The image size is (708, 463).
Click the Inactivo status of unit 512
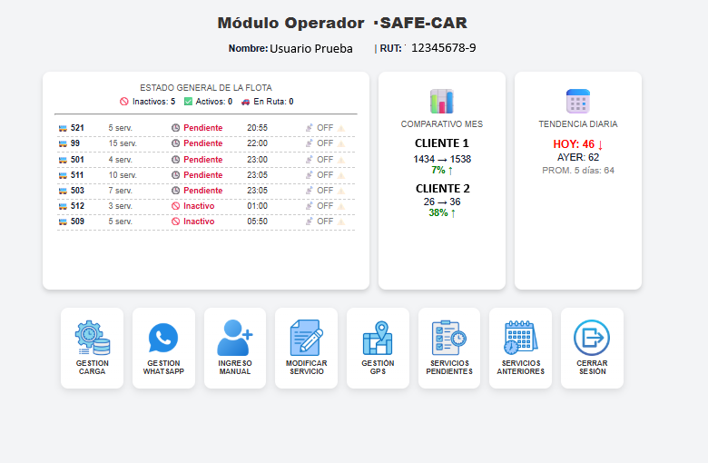[199, 206]
